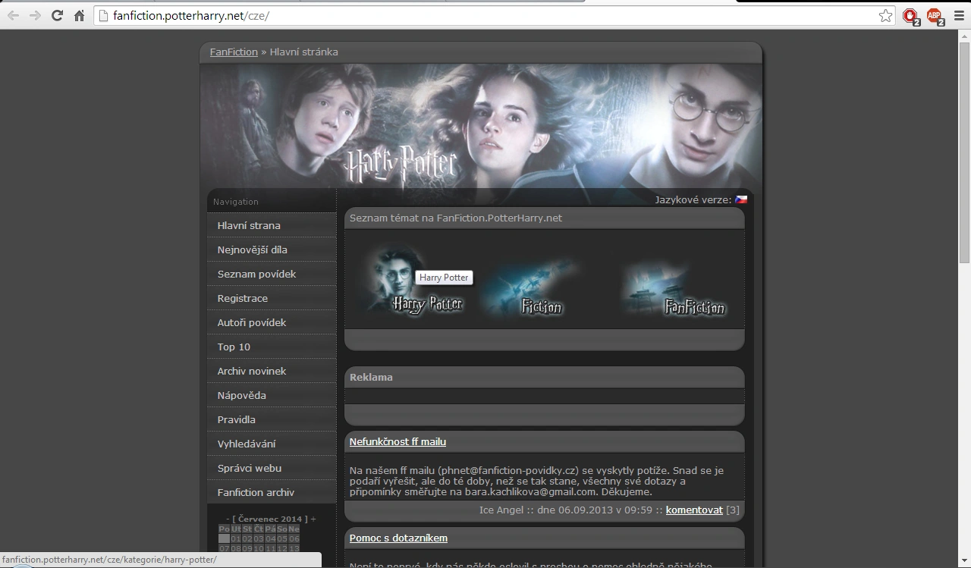Reload the current page
The image size is (971, 568).
[x=57, y=15]
